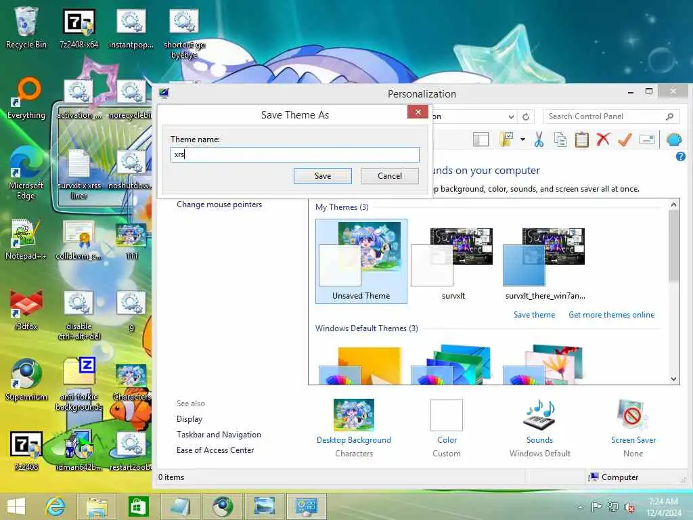Open the Display link under See also
The height and width of the screenshot is (520, 693).
click(189, 418)
